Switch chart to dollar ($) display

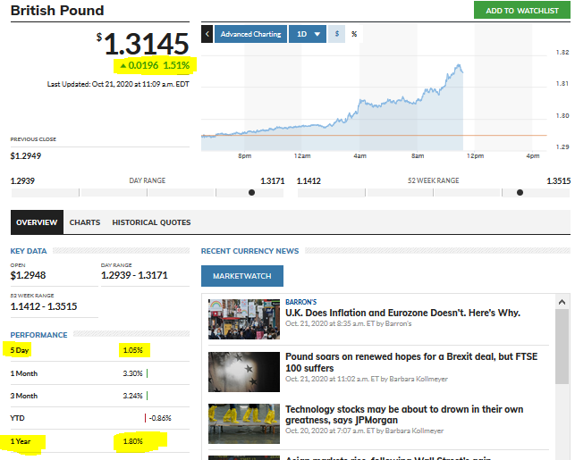(336, 34)
